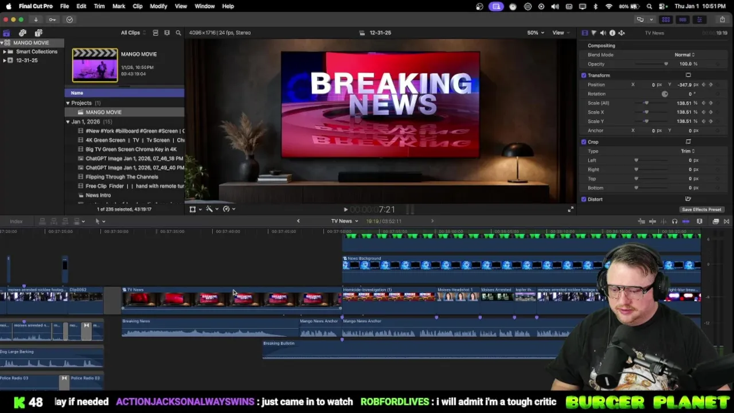Viewport: 734px width, 413px height.
Task: Open macOS Spotlight search icon
Action: pyautogui.click(x=649, y=6)
